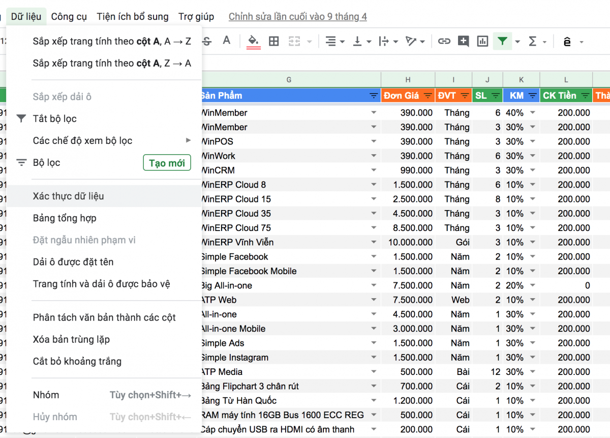Choose Xác thực dữ liệu menu item
The width and height of the screenshot is (610, 438).
tap(69, 196)
